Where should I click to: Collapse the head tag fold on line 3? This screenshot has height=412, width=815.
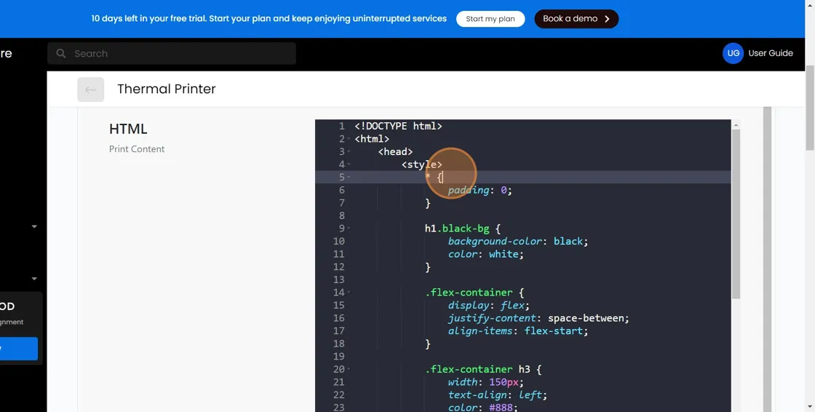[349, 152]
